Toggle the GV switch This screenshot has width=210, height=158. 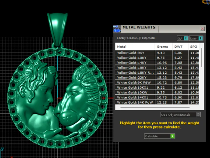(182, 39)
